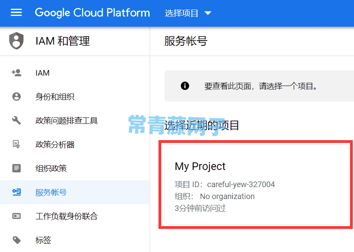This screenshot has height=252, width=354.
Task: Click the labels tag icon
Action: point(17,240)
